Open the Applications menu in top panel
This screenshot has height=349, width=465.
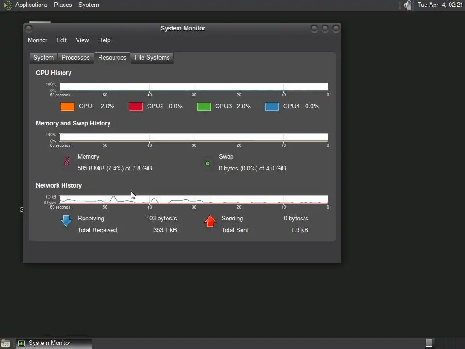[x=31, y=5]
